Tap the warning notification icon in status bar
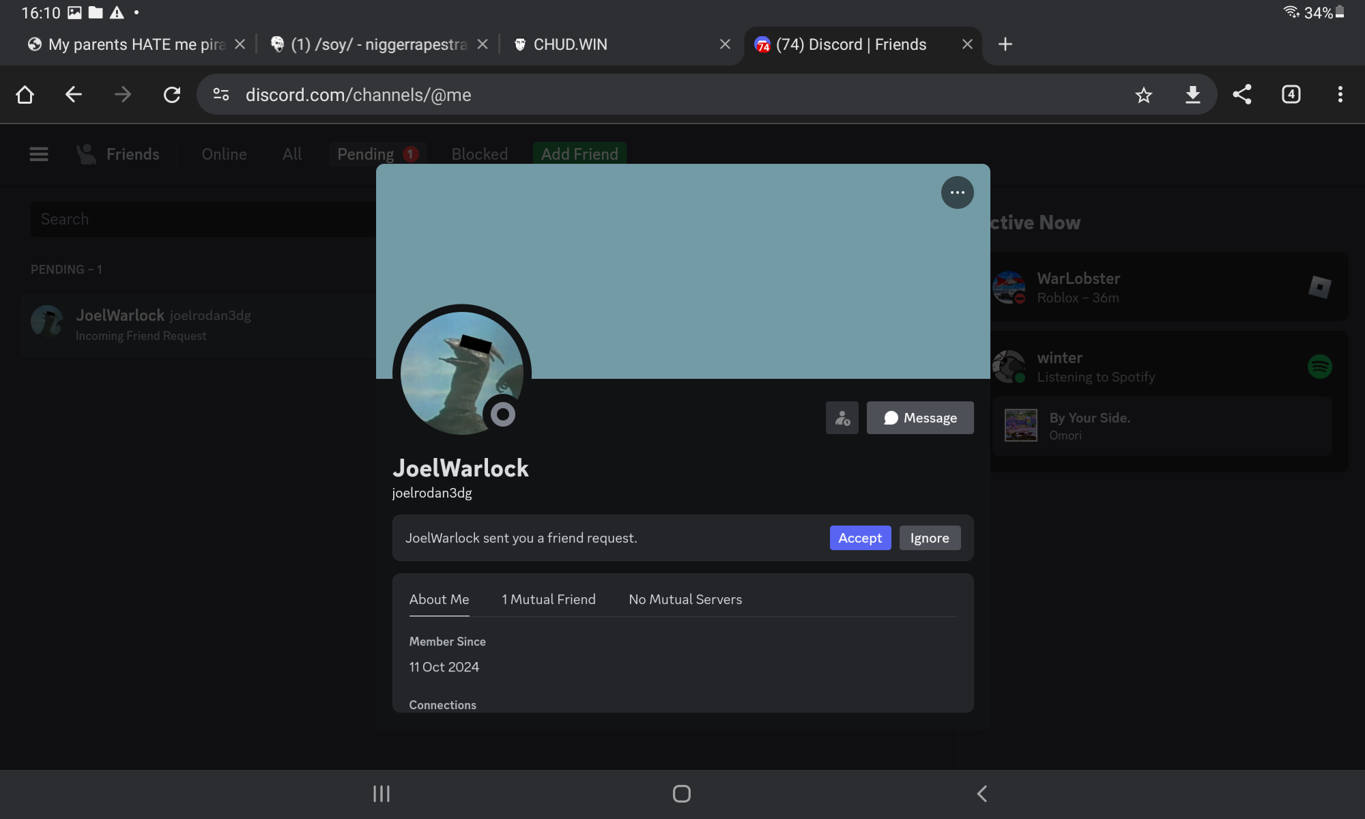The width and height of the screenshot is (1365, 819). [117, 12]
